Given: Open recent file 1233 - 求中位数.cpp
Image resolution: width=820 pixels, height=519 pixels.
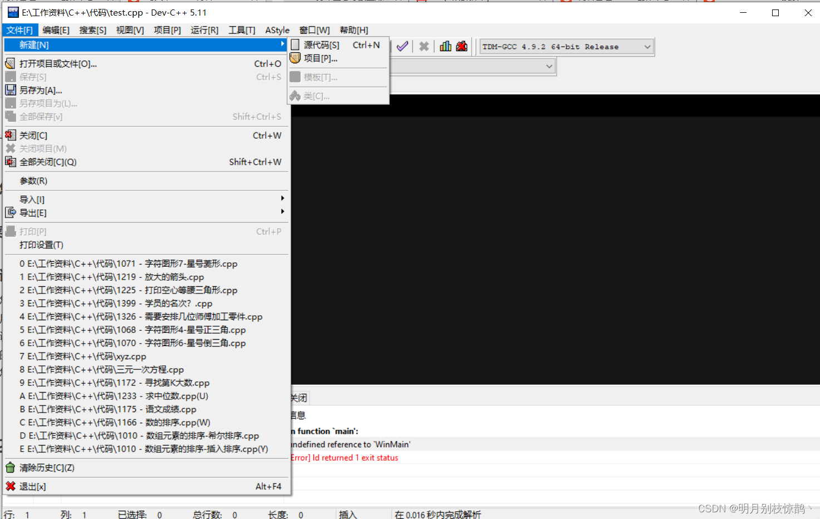Looking at the screenshot, I should pos(146,396).
